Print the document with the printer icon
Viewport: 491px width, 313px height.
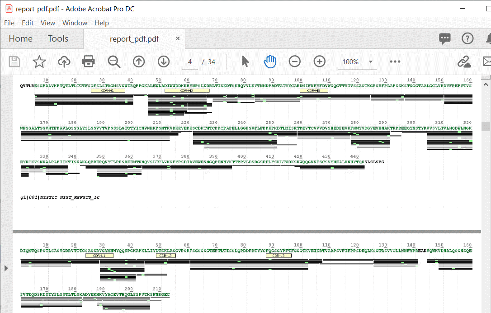point(89,62)
